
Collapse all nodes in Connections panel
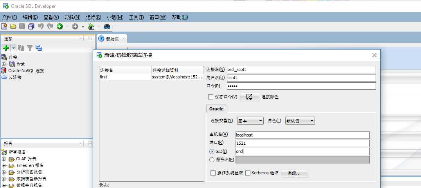39,48
